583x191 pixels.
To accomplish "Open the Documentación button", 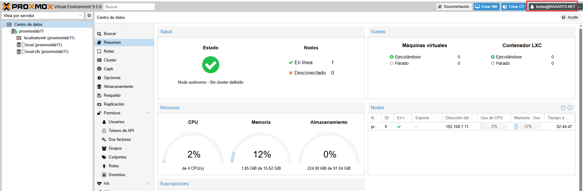I will click(x=454, y=7).
